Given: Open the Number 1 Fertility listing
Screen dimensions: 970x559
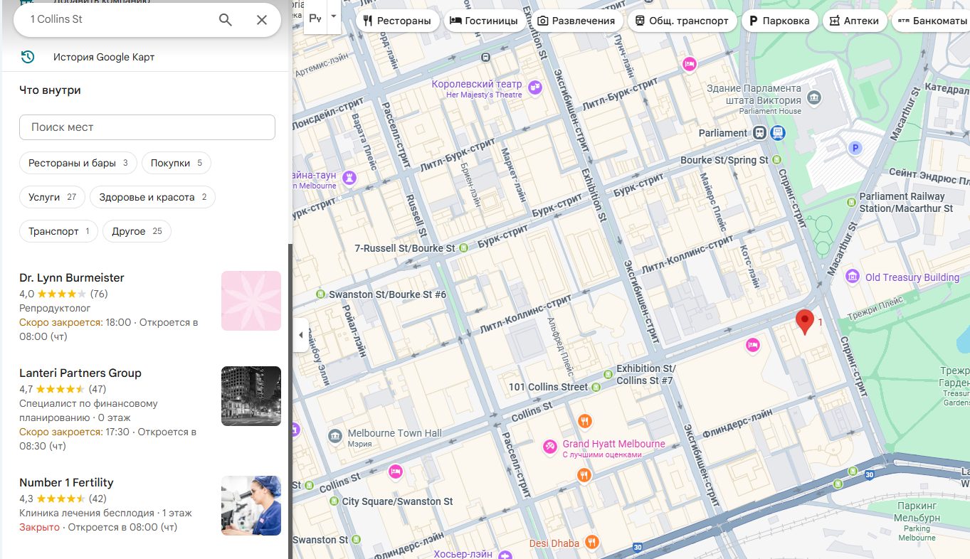Looking at the screenshot, I should pyautogui.click(x=146, y=505).
